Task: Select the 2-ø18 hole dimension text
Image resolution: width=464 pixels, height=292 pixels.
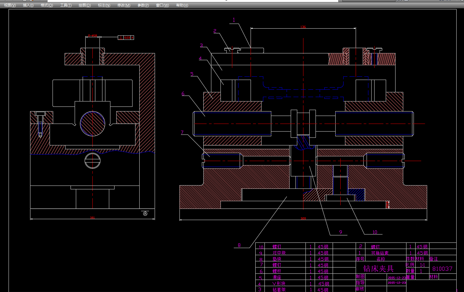Action: tap(92, 36)
